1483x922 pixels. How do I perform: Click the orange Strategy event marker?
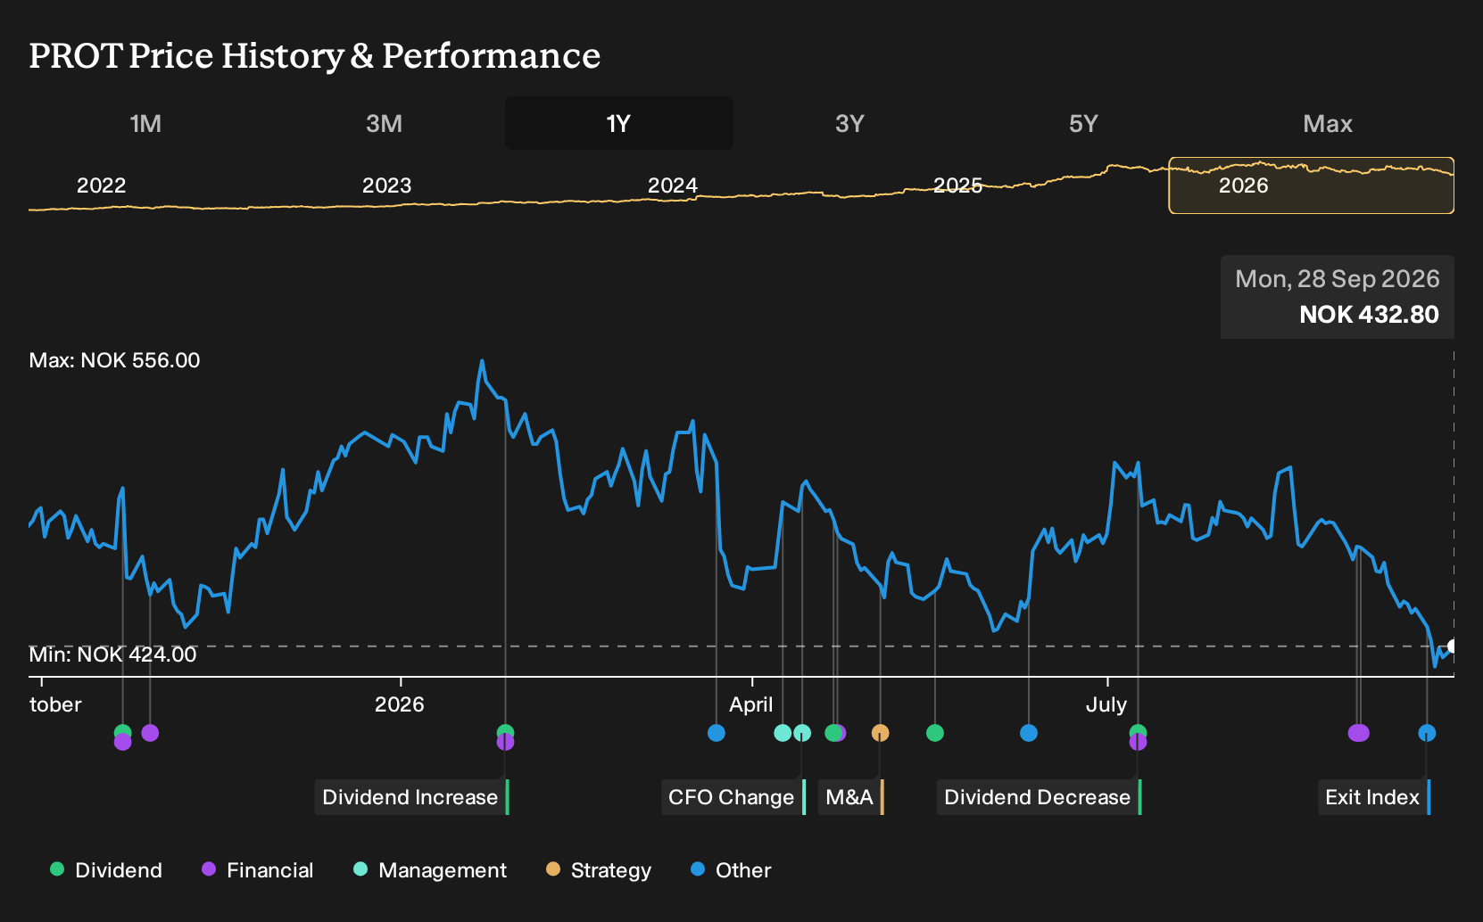tap(880, 733)
